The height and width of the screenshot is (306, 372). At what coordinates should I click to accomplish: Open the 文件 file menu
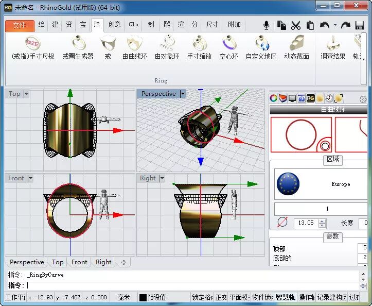point(20,25)
